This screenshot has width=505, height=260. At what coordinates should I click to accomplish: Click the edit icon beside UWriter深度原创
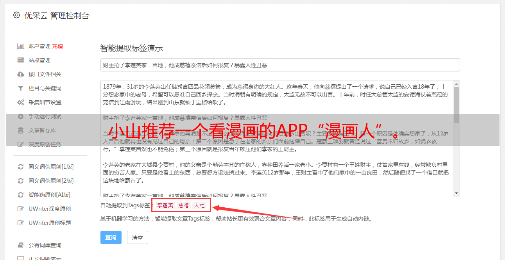click(x=21, y=209)
